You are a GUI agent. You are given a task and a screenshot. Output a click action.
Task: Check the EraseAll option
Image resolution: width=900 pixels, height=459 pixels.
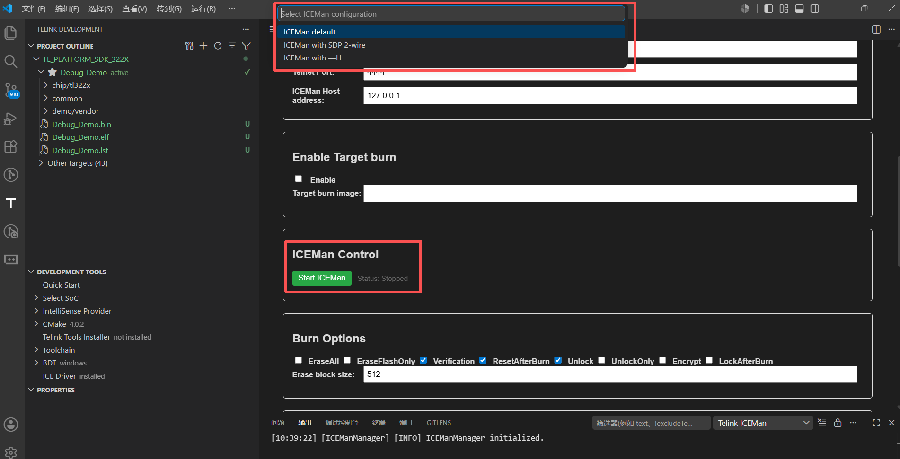click(298, 360)
